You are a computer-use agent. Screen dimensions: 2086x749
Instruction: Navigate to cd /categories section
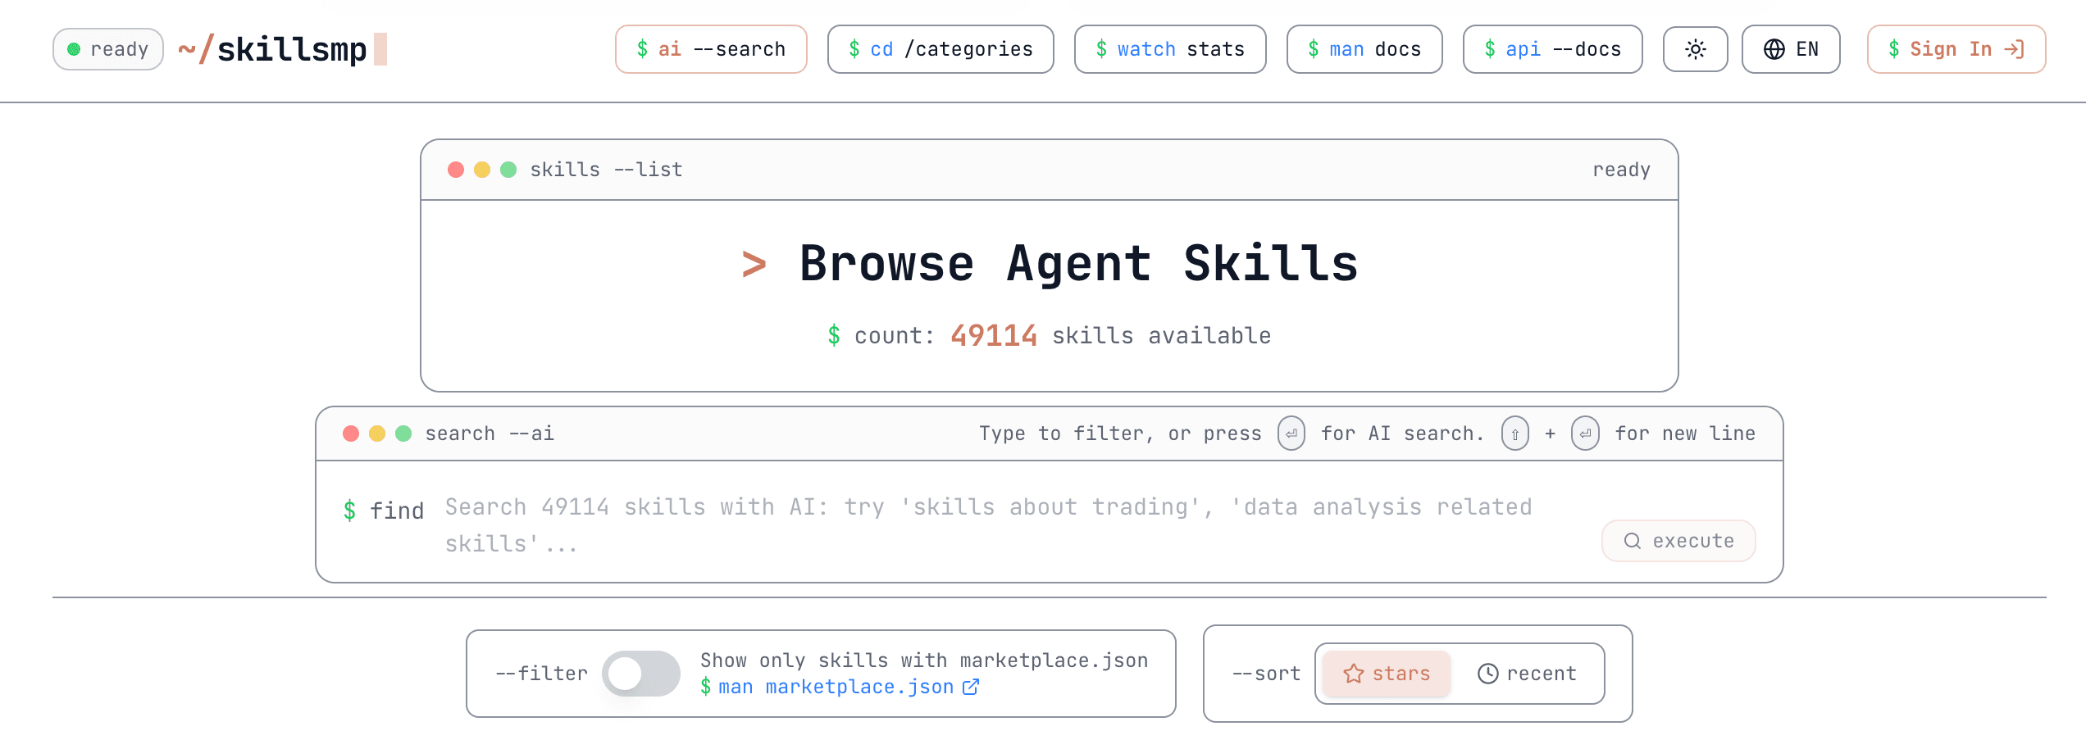[x=940, y=49]
